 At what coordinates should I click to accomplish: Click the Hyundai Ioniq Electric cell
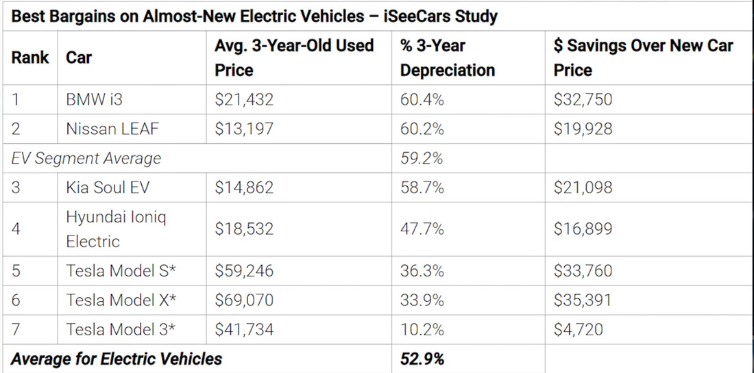coord(116,229)
